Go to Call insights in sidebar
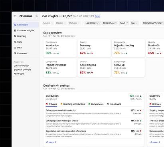Screen dimensions: 164x147 pyautogui.click(x=26, y=25)
